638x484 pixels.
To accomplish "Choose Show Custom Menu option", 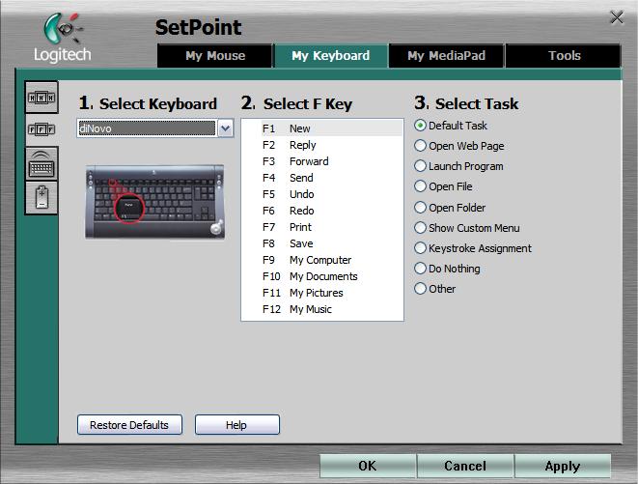I will pos(420,228).
